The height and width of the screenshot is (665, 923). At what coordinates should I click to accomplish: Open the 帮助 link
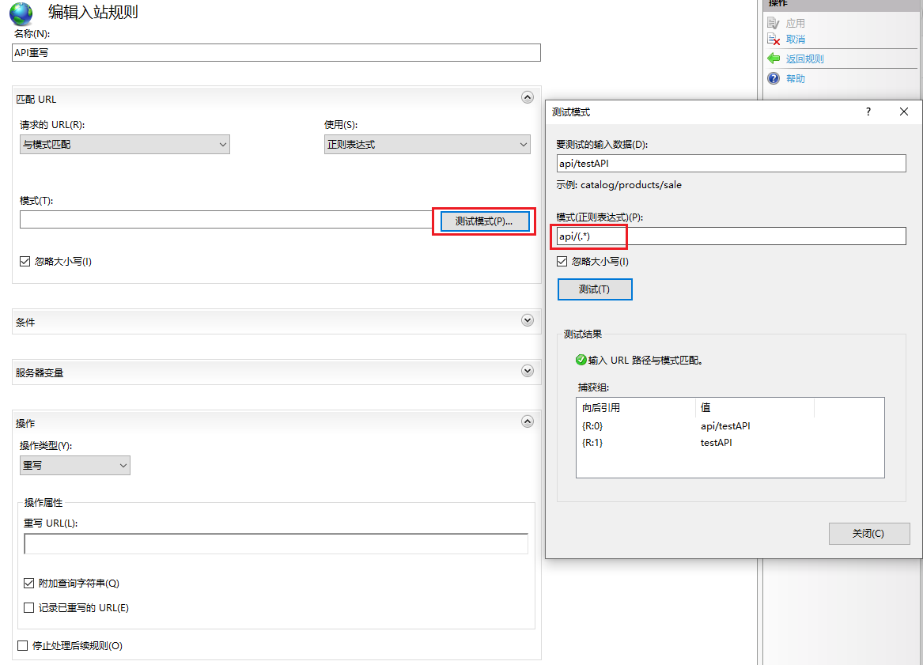tap(795, 78)
